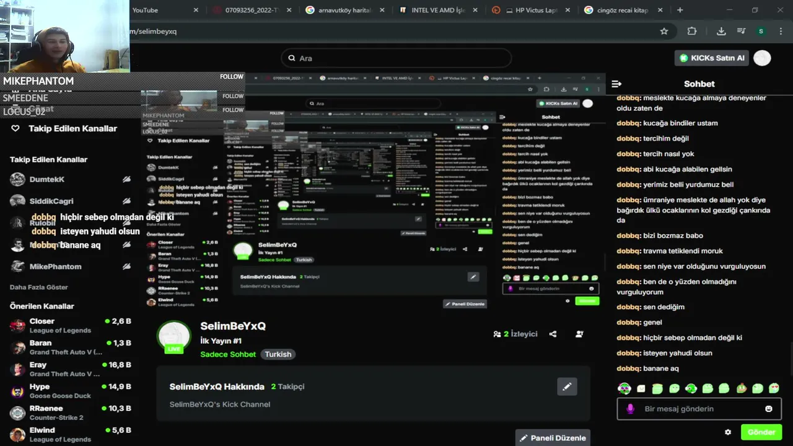Open Eray's recommended channel
The width and height of the screenshot is (793, 446).
71,369
